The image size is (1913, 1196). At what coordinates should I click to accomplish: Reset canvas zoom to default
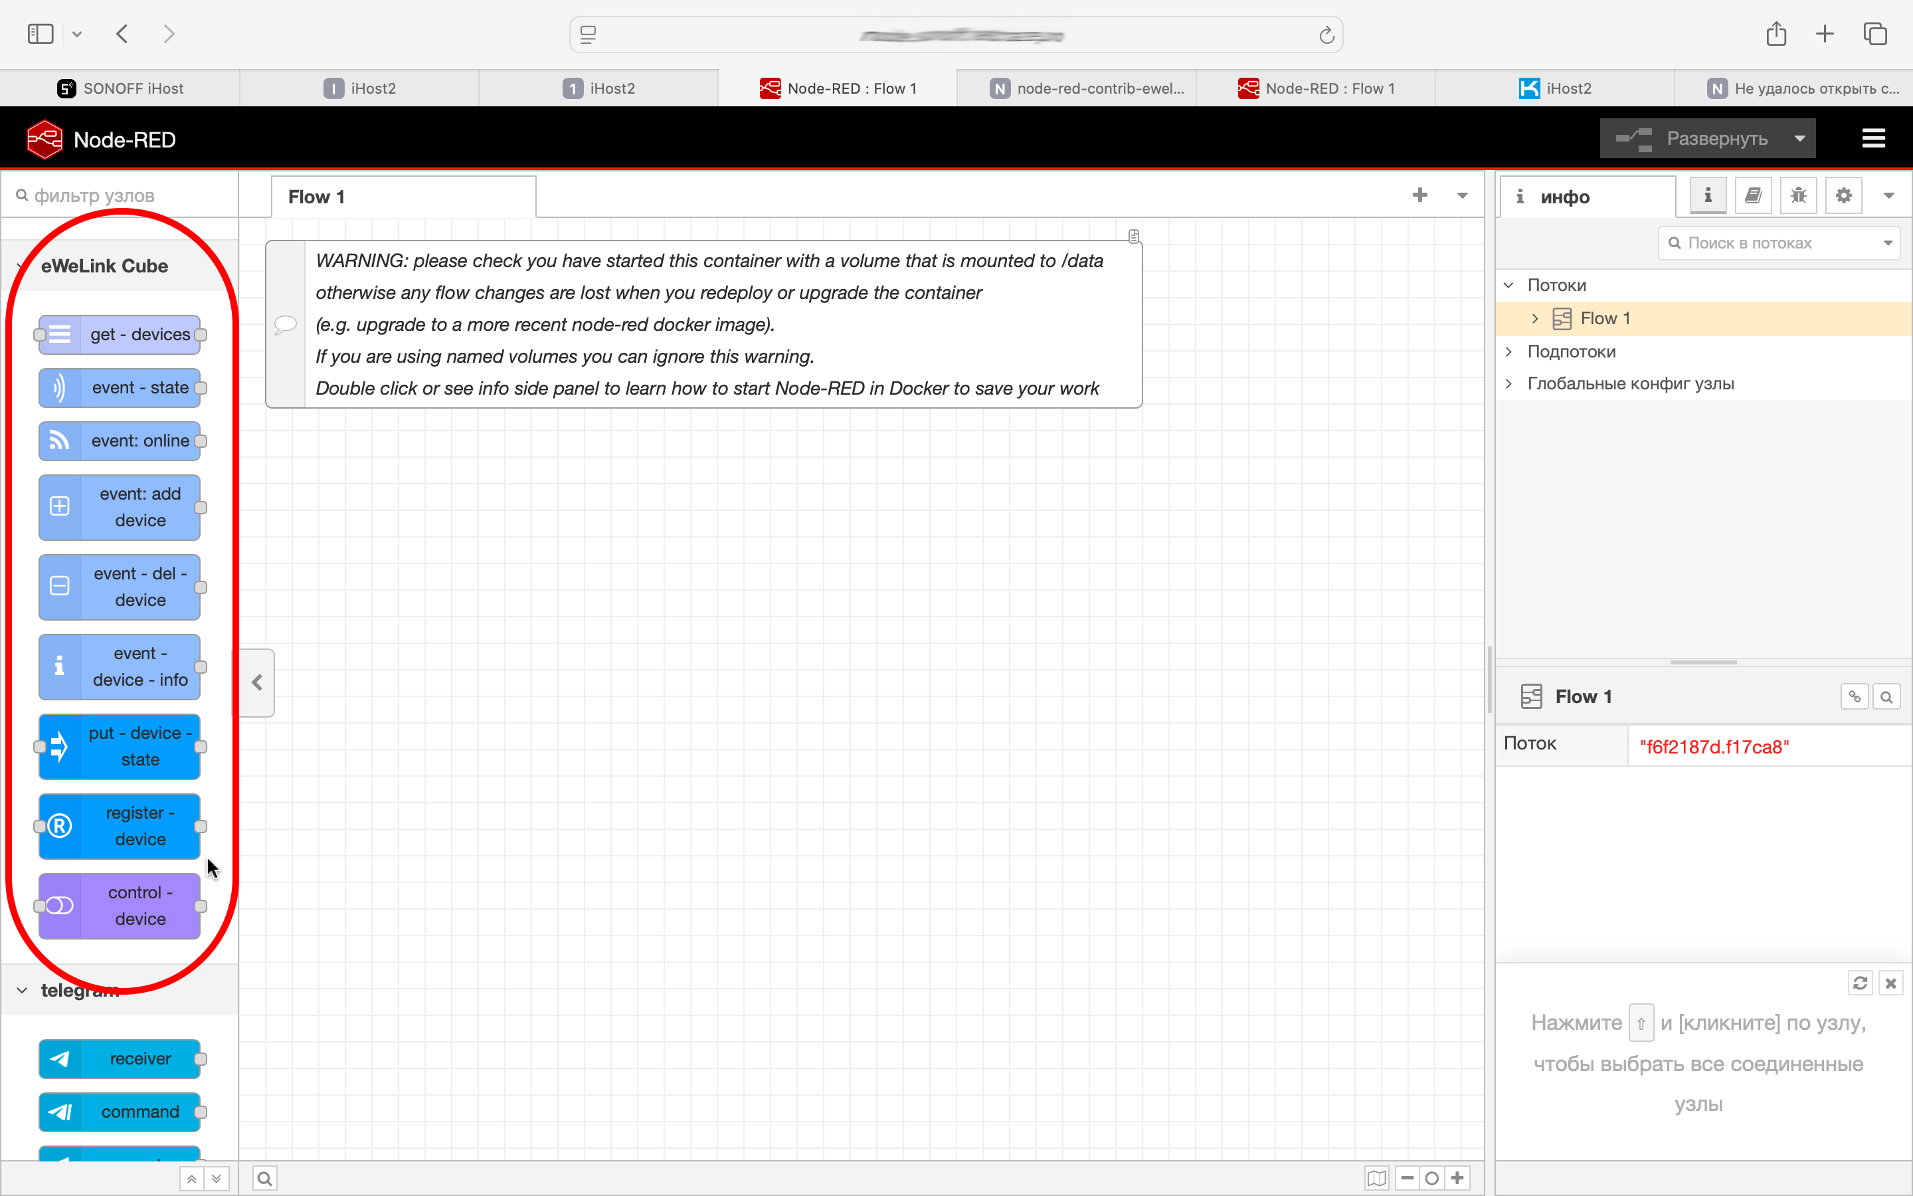click(x=1431, y=1178)
